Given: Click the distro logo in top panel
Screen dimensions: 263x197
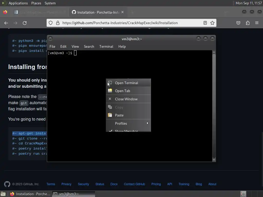Looking at the screenshot, I should [4, 3].
